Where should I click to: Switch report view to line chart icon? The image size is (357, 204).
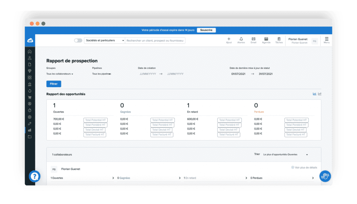coord(319,94)
